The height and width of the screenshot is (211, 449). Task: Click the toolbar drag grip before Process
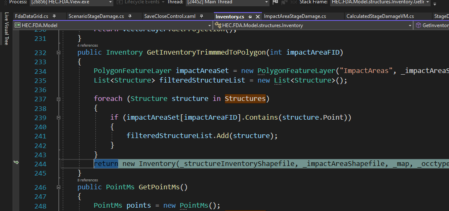tap(5, 2)
